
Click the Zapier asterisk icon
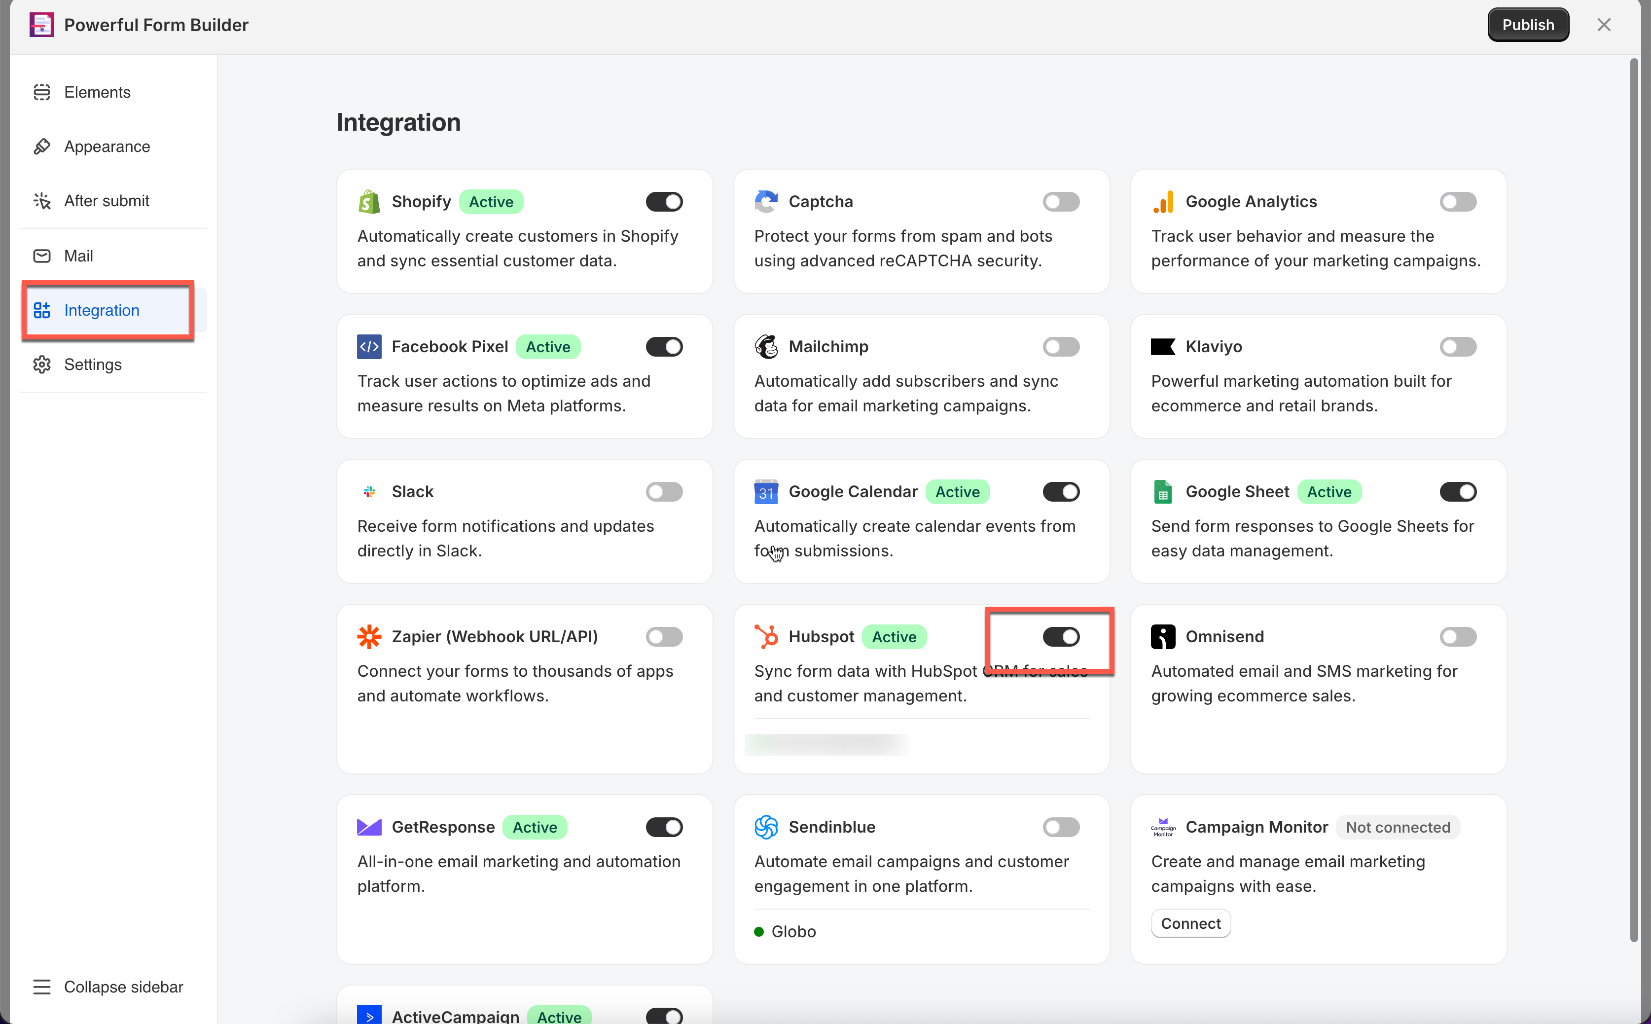[369, 637]
